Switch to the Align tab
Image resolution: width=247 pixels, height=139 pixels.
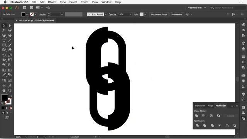coord(210,105)
